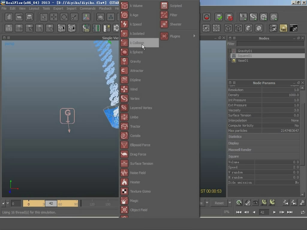Jump to last frame button
The height and width of the screenshot is (230, 307).
point(290,212)
